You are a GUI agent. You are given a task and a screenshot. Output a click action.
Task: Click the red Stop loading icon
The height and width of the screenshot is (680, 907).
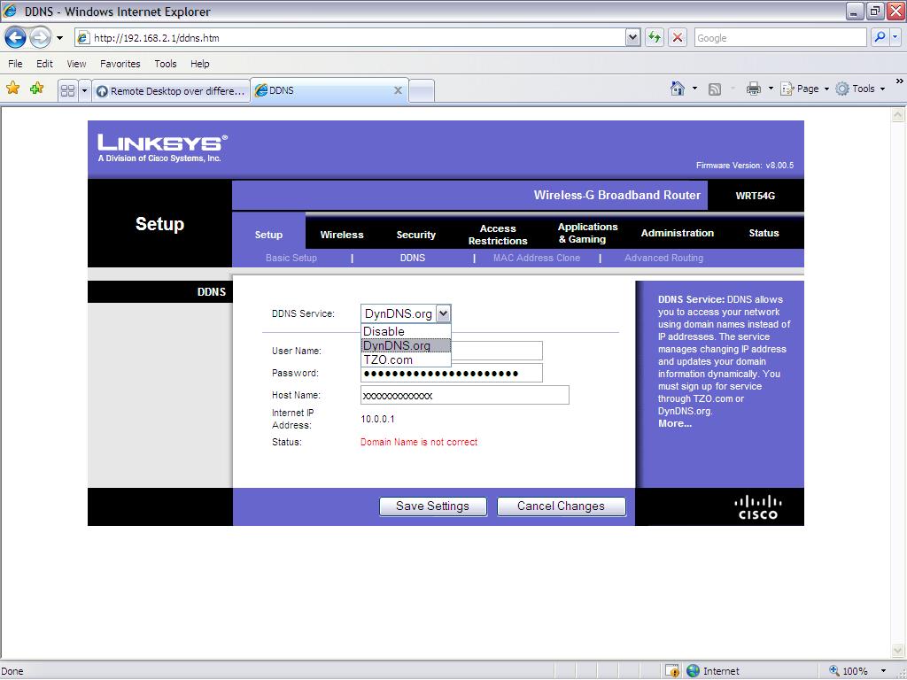pyautogui.click(x=678, y=38)
